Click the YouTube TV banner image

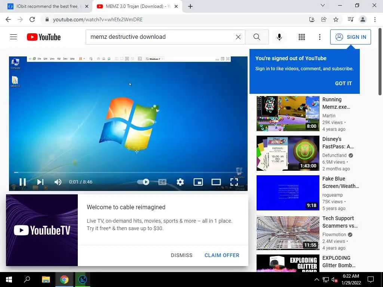[42, 230]
